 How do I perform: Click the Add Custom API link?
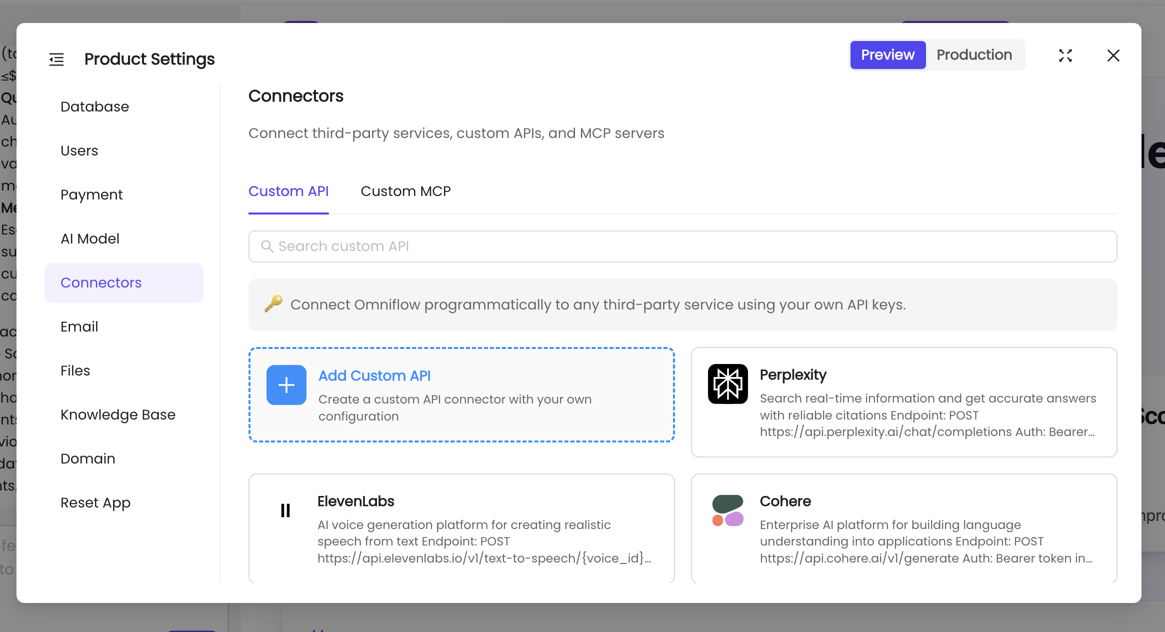(374, 376)
